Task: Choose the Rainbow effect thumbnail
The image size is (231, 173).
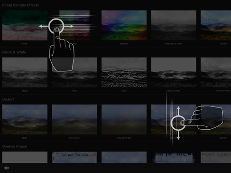Action: point(124,25)
